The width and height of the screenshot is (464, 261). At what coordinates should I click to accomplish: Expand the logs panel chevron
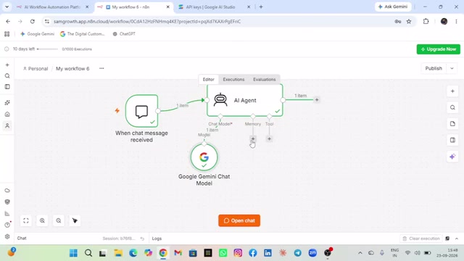pyautogui.click(x=457, y=239)
